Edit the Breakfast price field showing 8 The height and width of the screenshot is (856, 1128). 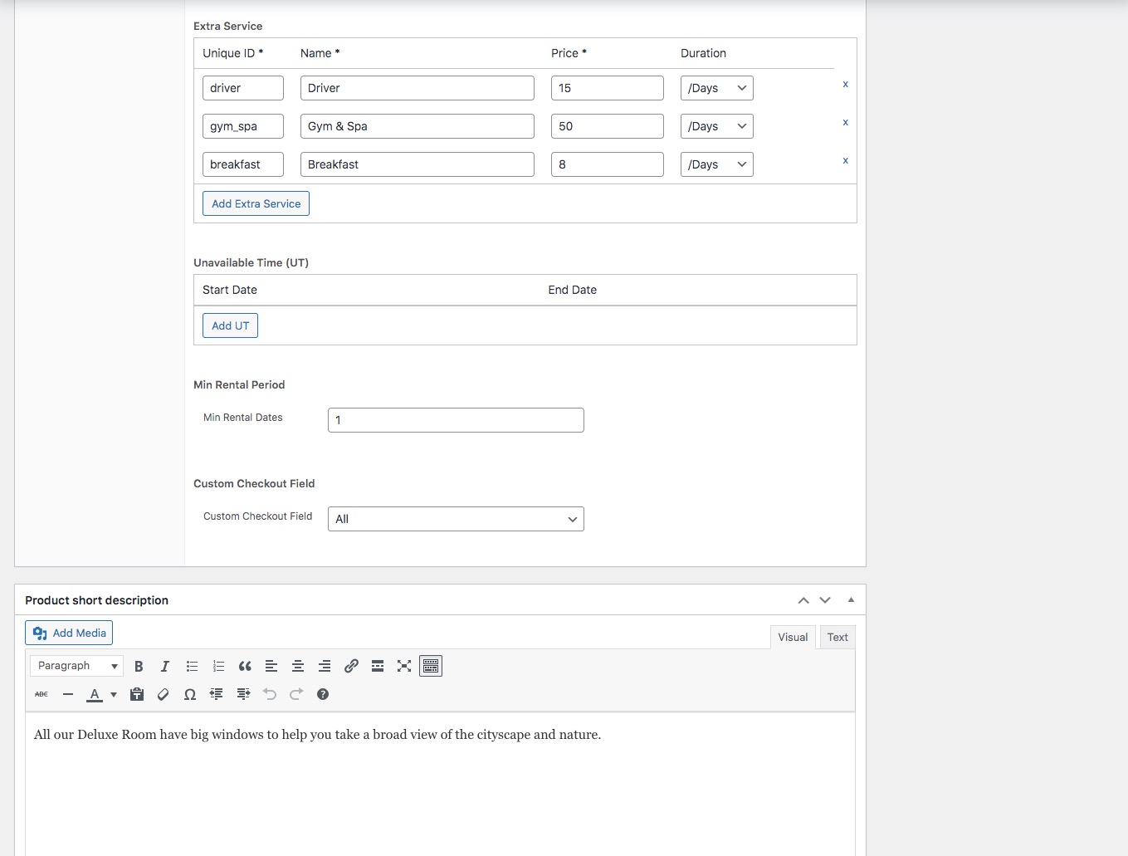(608, 164)
